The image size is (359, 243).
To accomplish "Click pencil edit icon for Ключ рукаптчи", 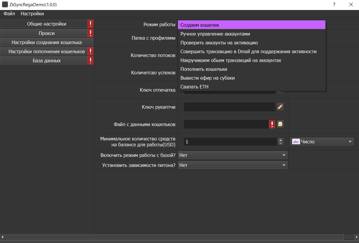I will pos(280,107).
